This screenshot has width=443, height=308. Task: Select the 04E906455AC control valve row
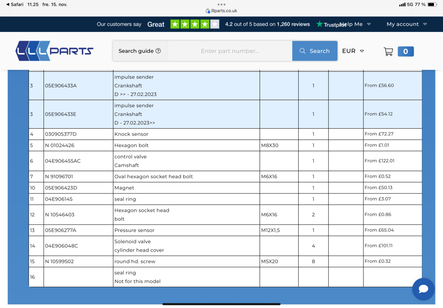pos(63,161)
